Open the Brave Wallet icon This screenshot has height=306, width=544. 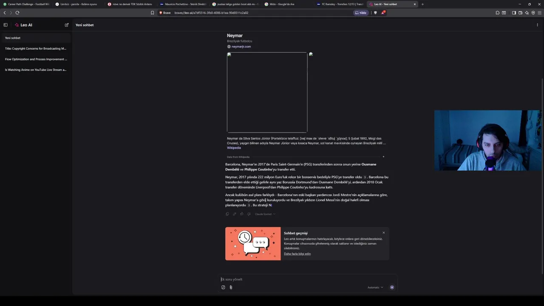click(520, 13)
